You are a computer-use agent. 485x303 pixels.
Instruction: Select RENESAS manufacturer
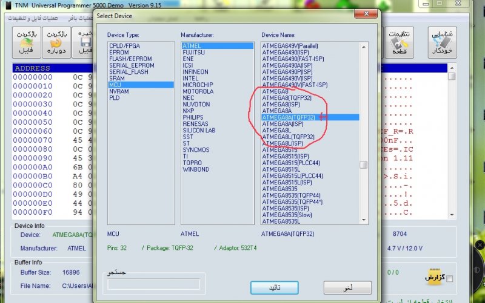point(195,124)
